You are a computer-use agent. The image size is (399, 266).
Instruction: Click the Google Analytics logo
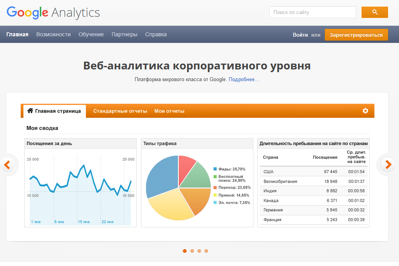click(x=53, y=13)
